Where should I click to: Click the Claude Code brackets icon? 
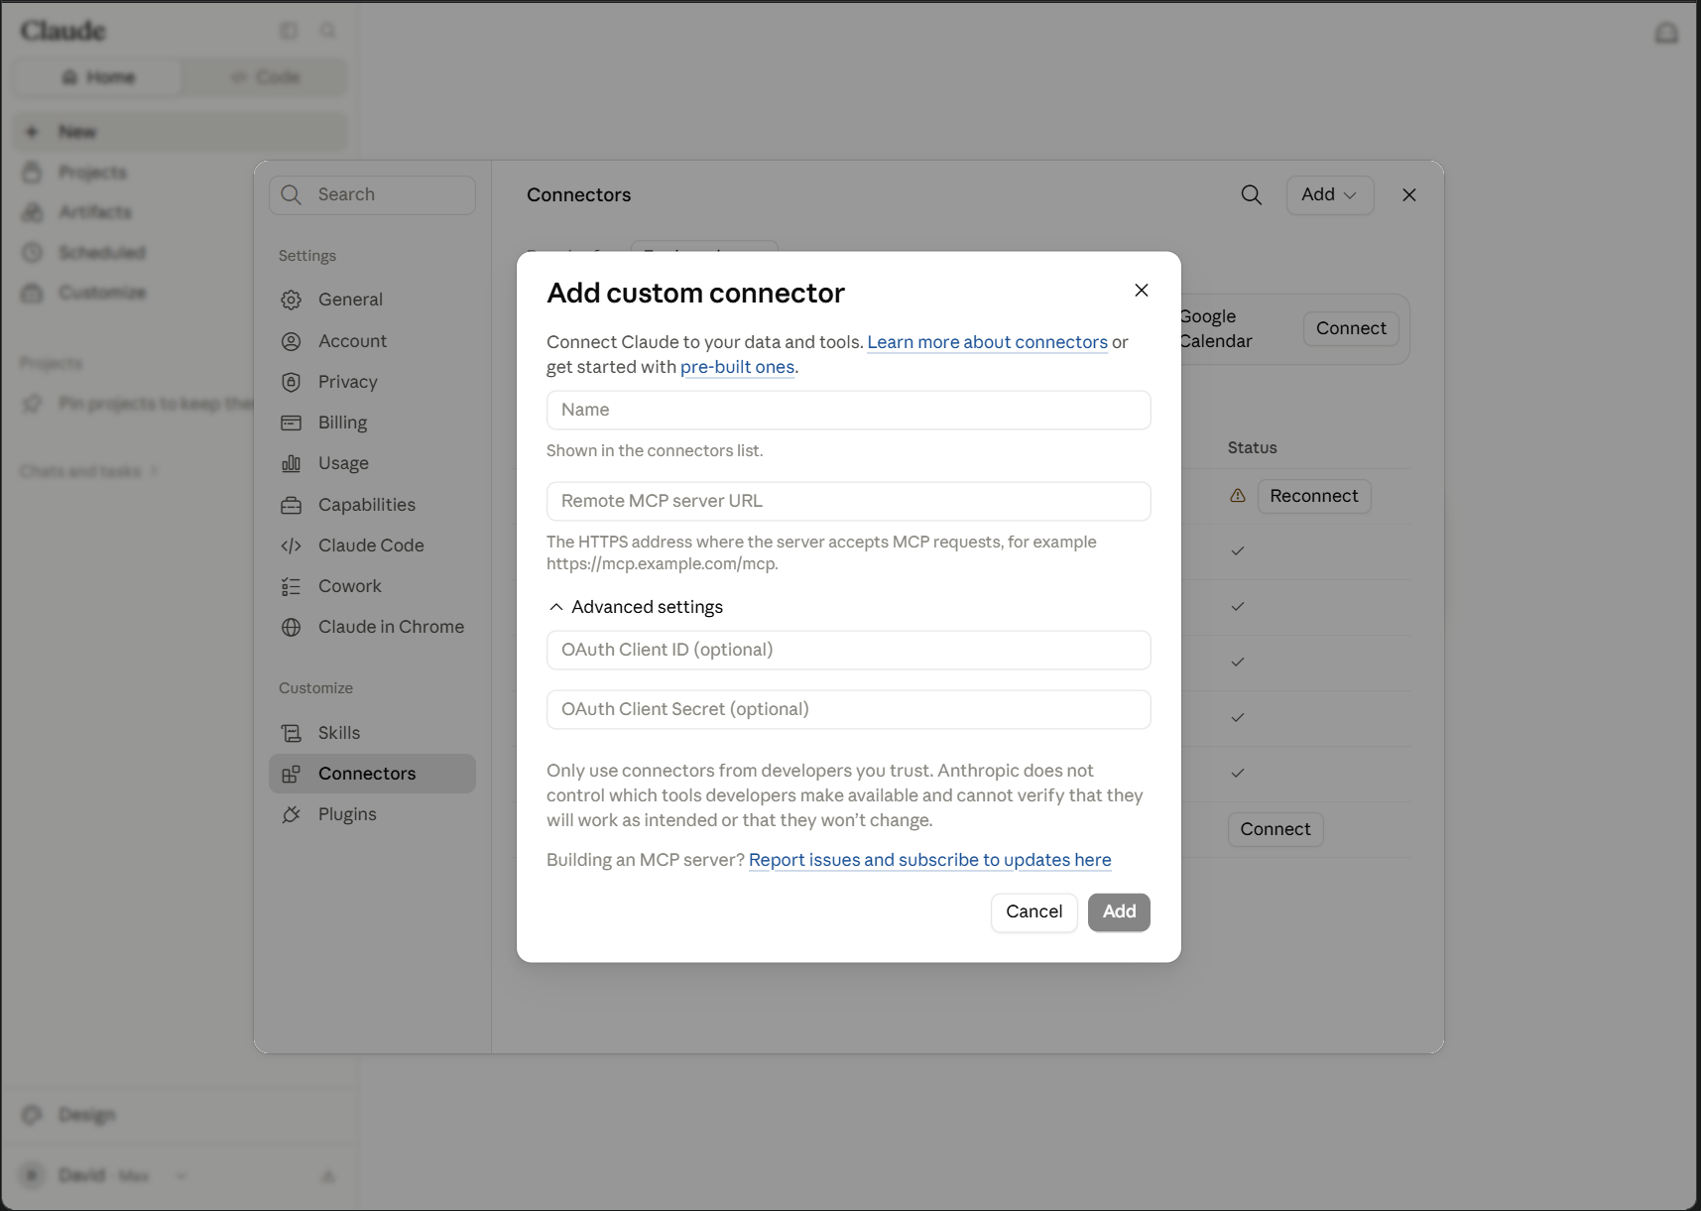[291, 545]
